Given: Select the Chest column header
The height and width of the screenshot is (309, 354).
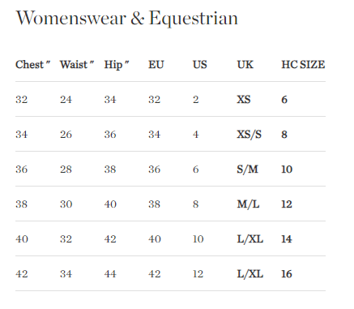Looking at the screenshot, I should point(33,65).
